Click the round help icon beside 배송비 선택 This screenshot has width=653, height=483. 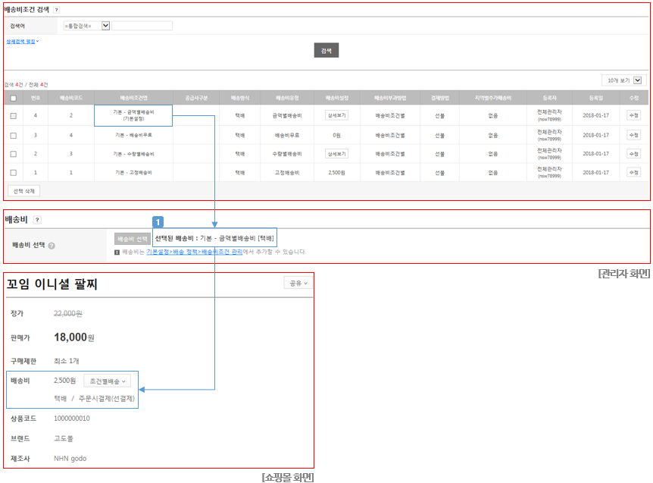coord(52,246)
